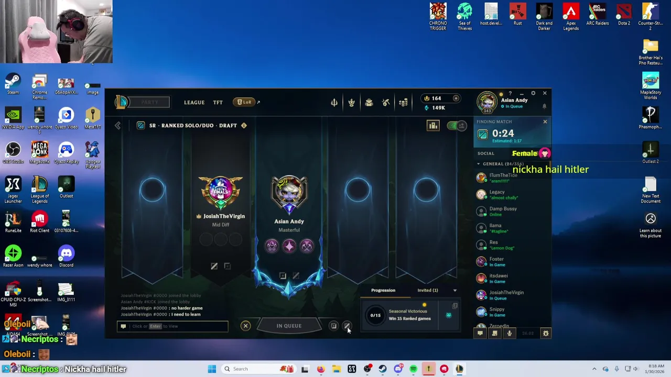Image resolution: width=671 pixels, height=377 pixels.
Task: Select friend Snippy in social list
Action: [513, 312]
